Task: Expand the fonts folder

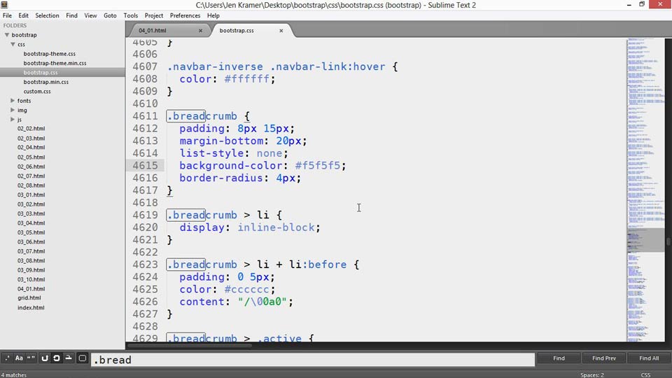Action: 13,100
